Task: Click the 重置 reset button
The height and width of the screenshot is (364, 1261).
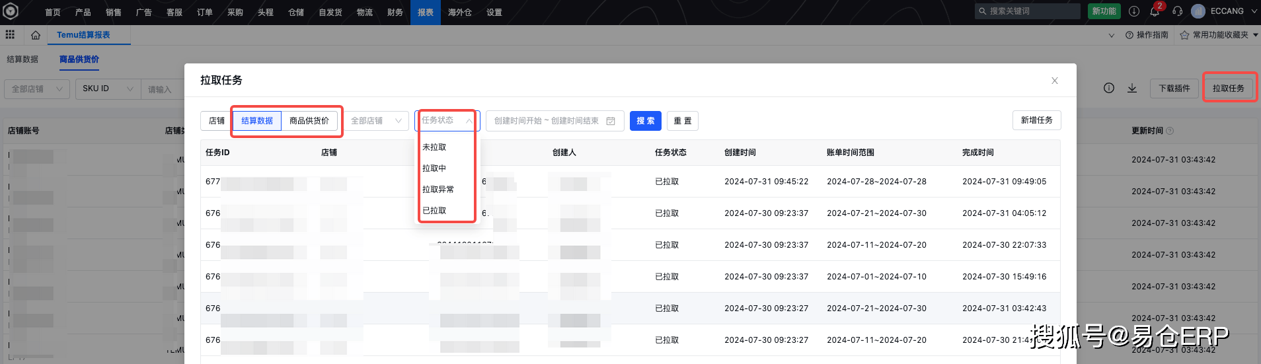Action: click(682, 121)
